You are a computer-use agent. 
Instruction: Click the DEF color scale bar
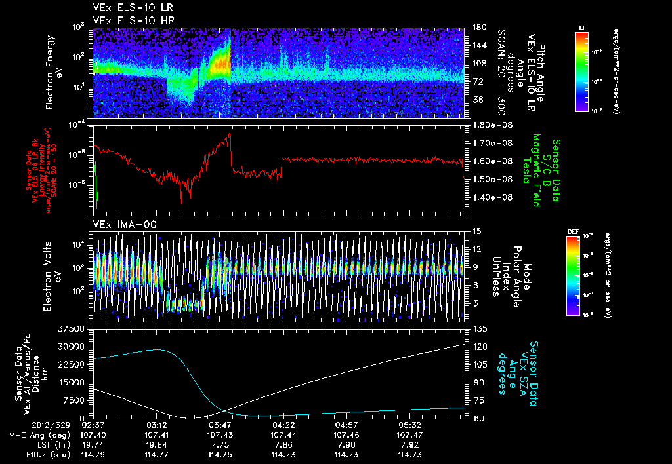(573, 276)
